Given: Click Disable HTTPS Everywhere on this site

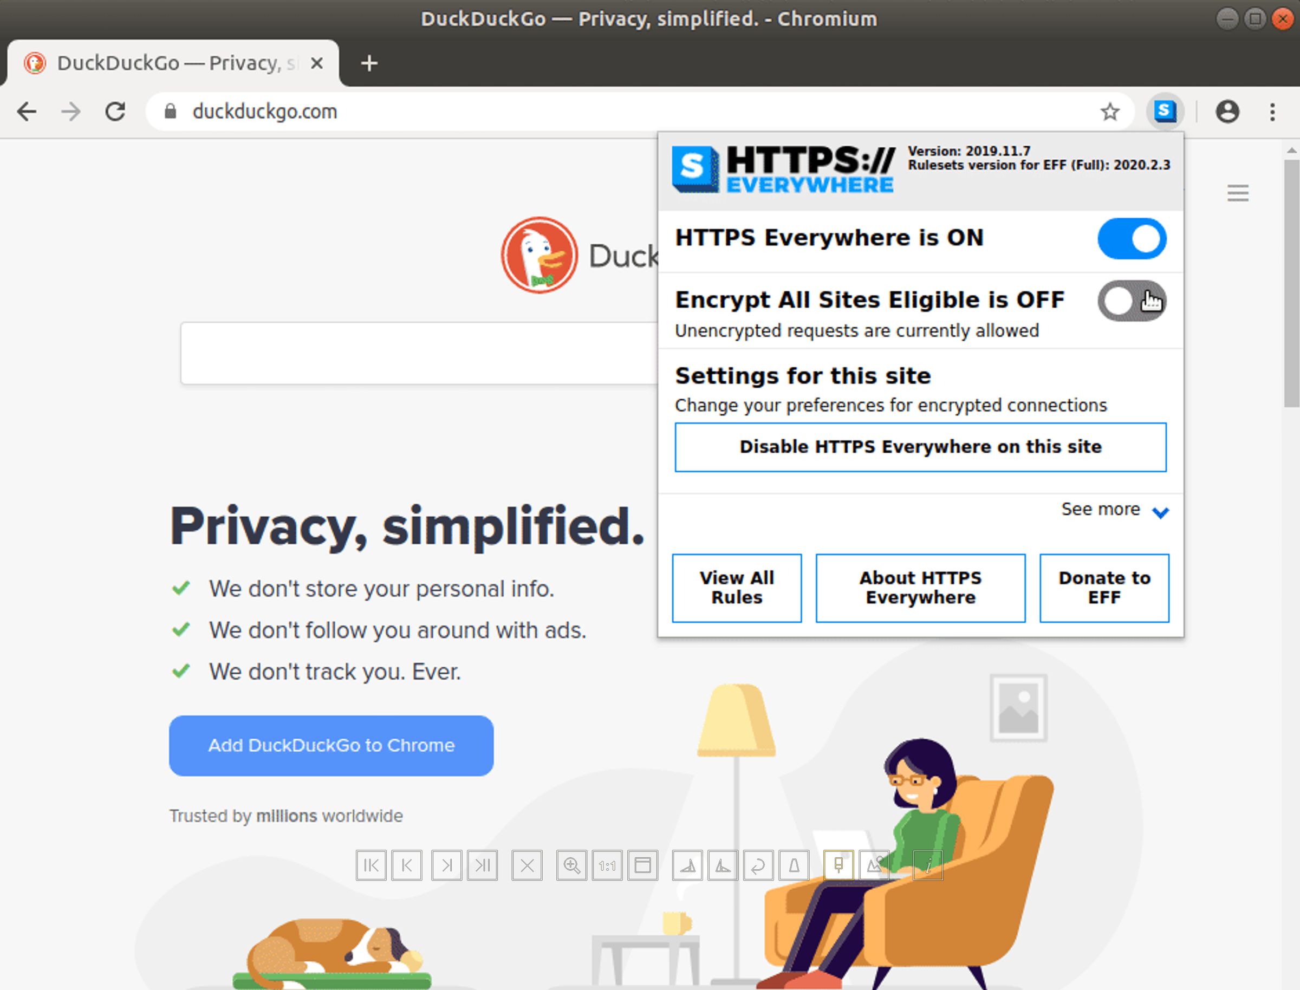Looking at the screenshot, I should tap(920, 447).
